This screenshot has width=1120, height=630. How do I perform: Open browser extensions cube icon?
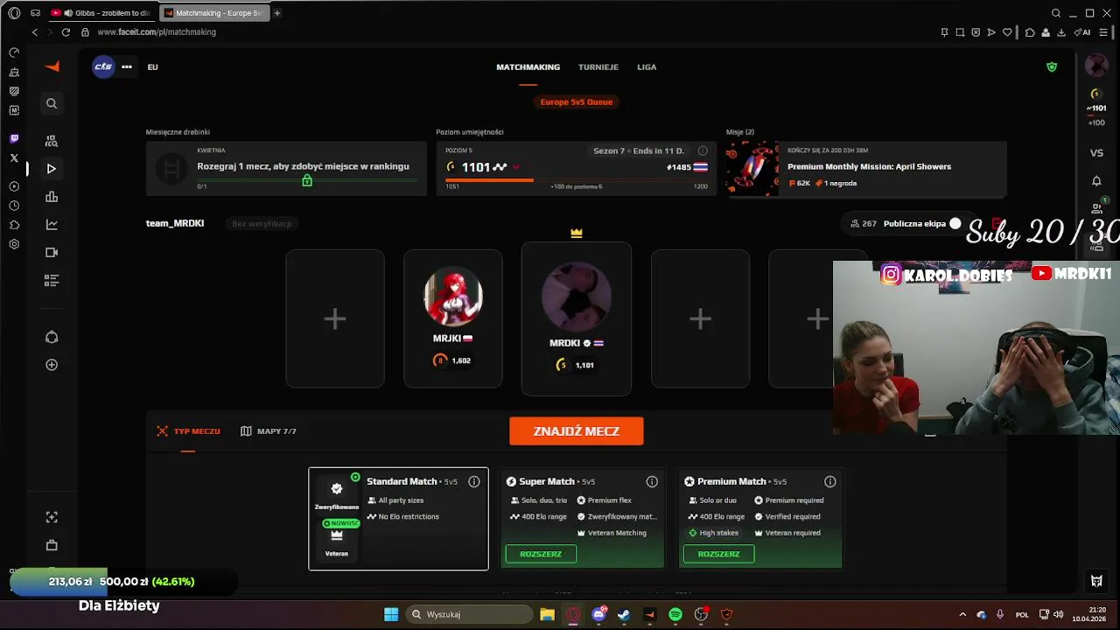click(x=1030, y=32)
